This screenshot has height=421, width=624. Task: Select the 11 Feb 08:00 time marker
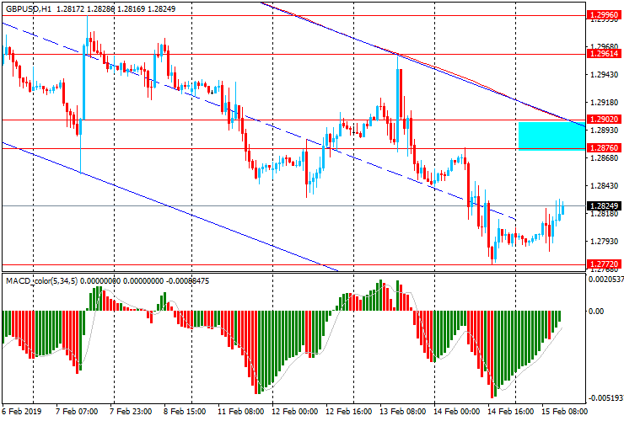[240, 412]
